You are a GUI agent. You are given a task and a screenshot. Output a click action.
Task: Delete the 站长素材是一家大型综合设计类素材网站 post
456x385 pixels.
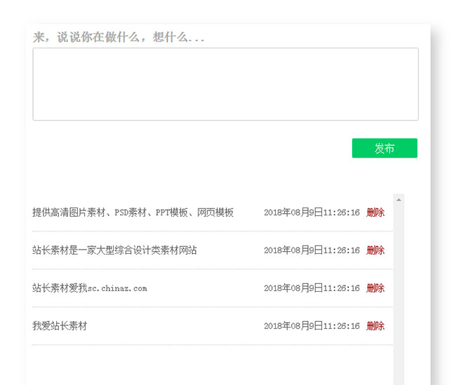pos(375,250)
